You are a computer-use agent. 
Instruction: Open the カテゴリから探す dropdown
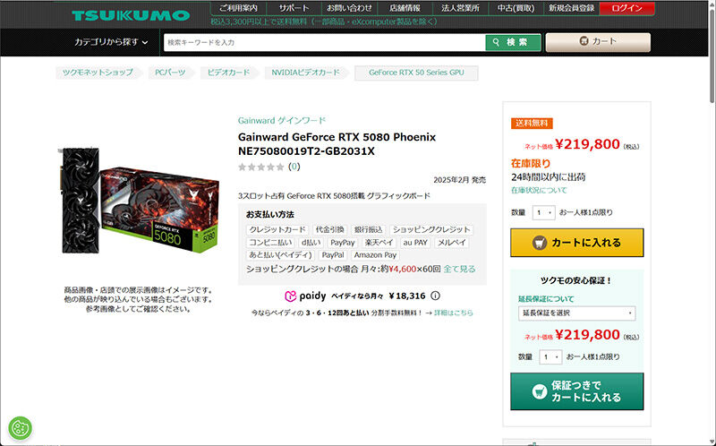(111, 42)
